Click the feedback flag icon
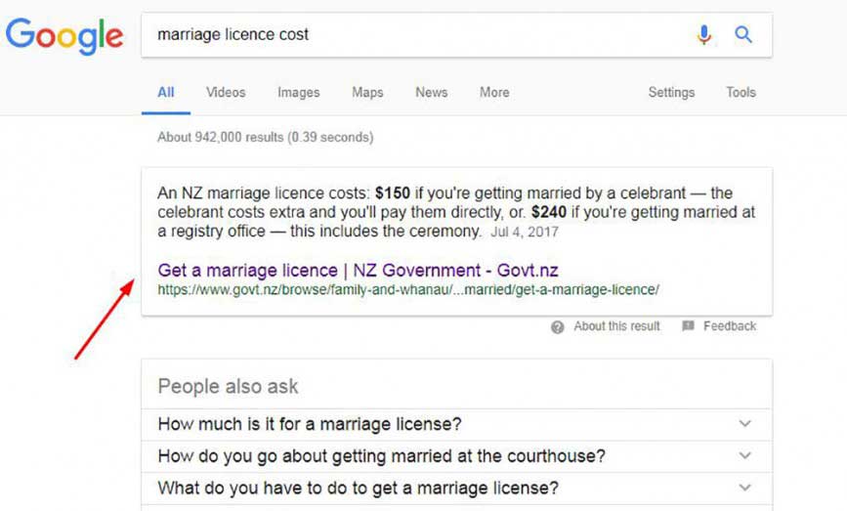The width and height of the screenshot is (847, 511). pos(688,325)
